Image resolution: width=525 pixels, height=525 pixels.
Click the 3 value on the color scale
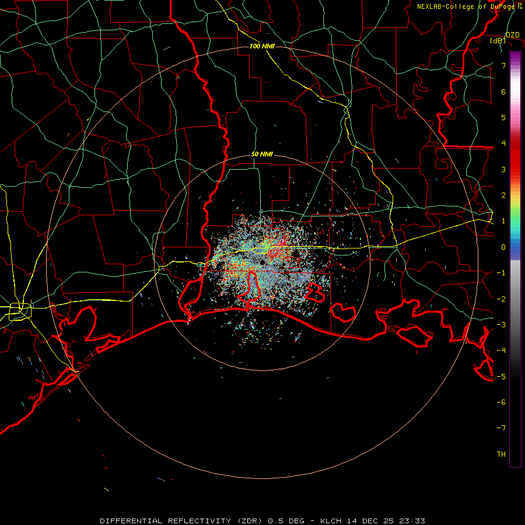coord(503,169)
